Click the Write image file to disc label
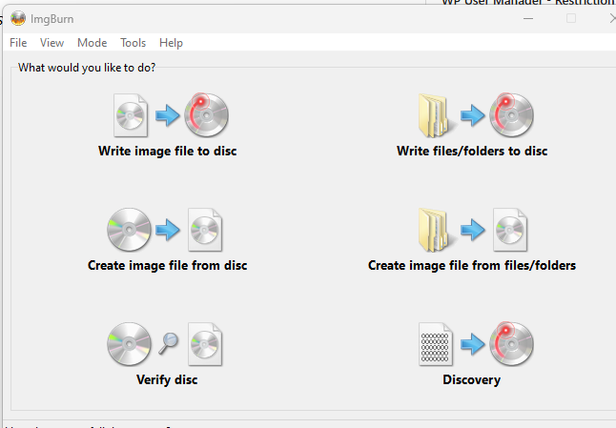The height and width of the screenshot is (428, 616). [x=168, y=152]
